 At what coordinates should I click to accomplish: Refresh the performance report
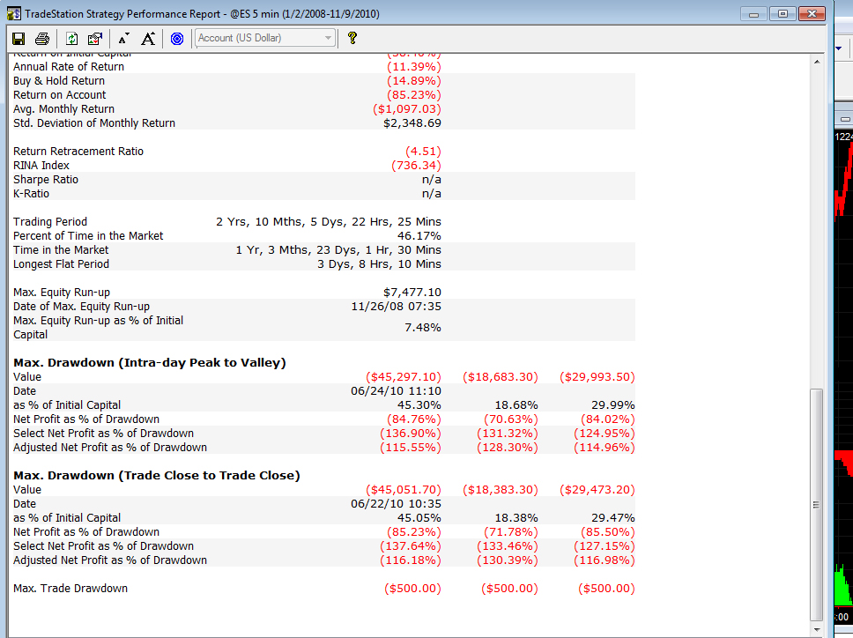coord(71,39)
